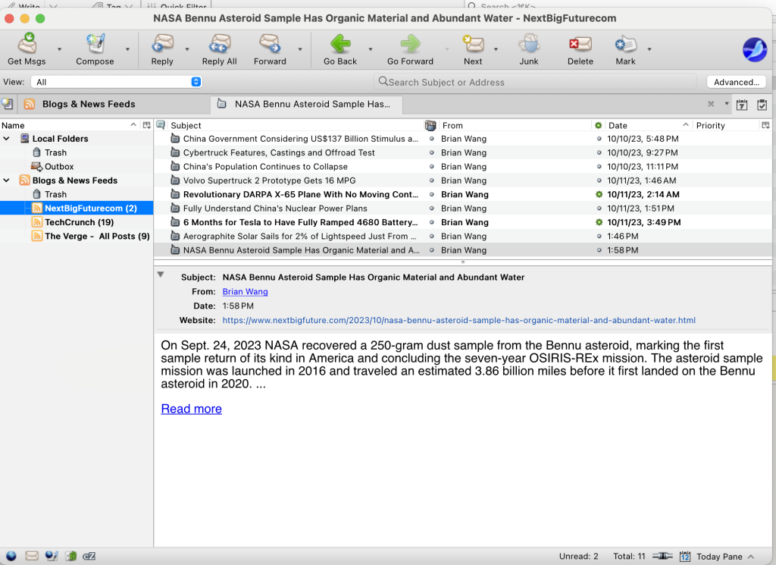Click the Go Forward arrow icon
Image resolution: width=776 pixels, height=565 pixels.
410,43
